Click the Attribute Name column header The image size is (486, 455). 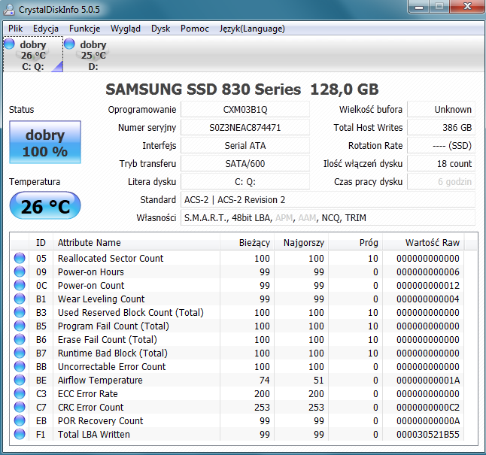137,242
